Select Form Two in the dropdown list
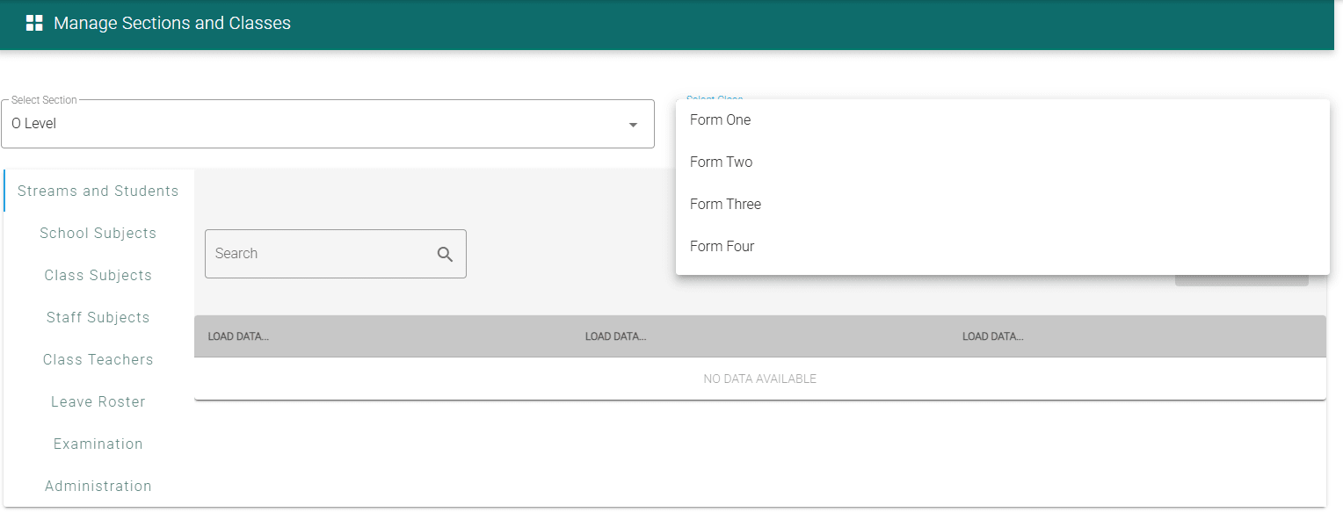 click(x=722, y=162)
